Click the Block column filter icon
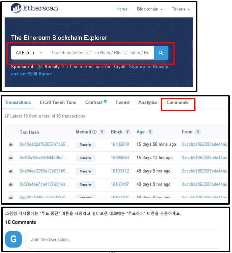 (128, 132)
